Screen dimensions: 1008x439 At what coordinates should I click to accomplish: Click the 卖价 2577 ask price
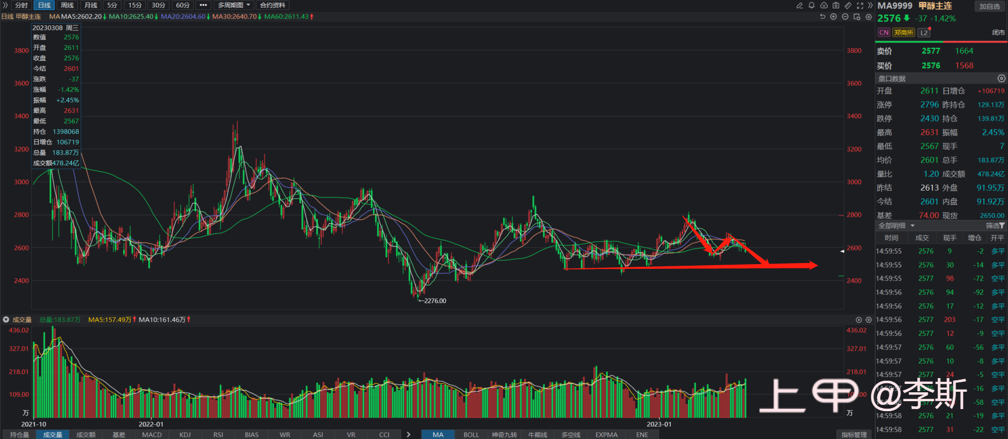coord(931,51)
